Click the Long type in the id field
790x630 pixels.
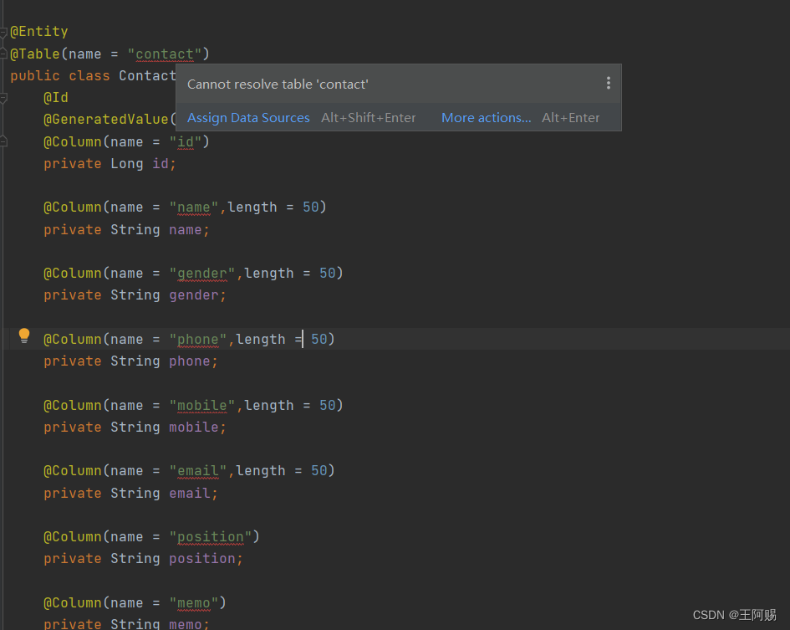point(126,163)
